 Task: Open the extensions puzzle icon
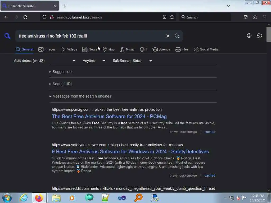click(x=255, y=17)
